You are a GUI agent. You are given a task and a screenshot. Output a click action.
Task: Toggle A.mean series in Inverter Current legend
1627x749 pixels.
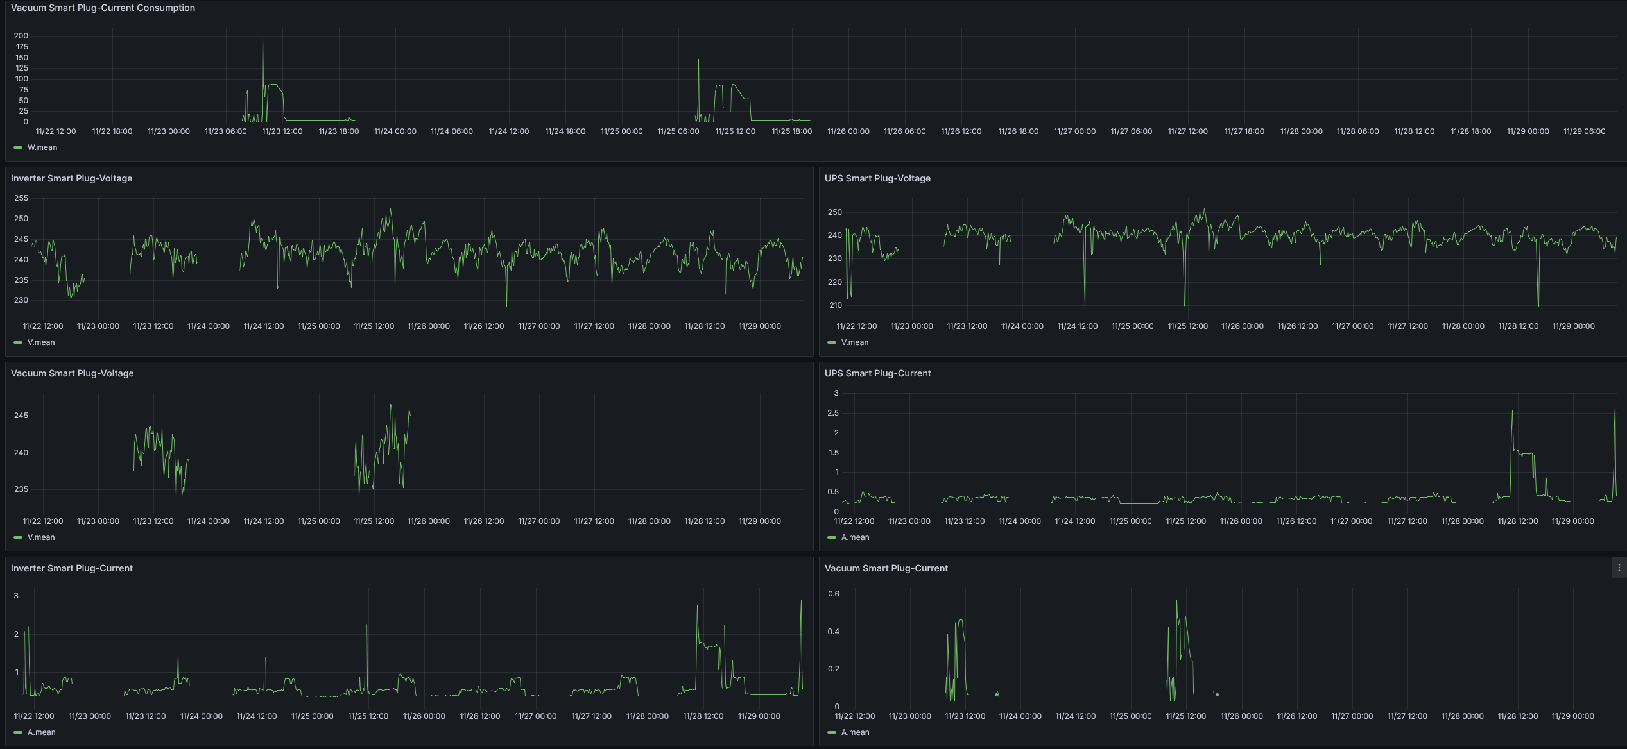[41, 732]
